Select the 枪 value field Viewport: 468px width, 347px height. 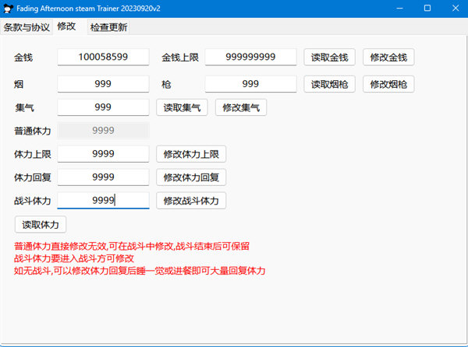[x=250, y=84]
